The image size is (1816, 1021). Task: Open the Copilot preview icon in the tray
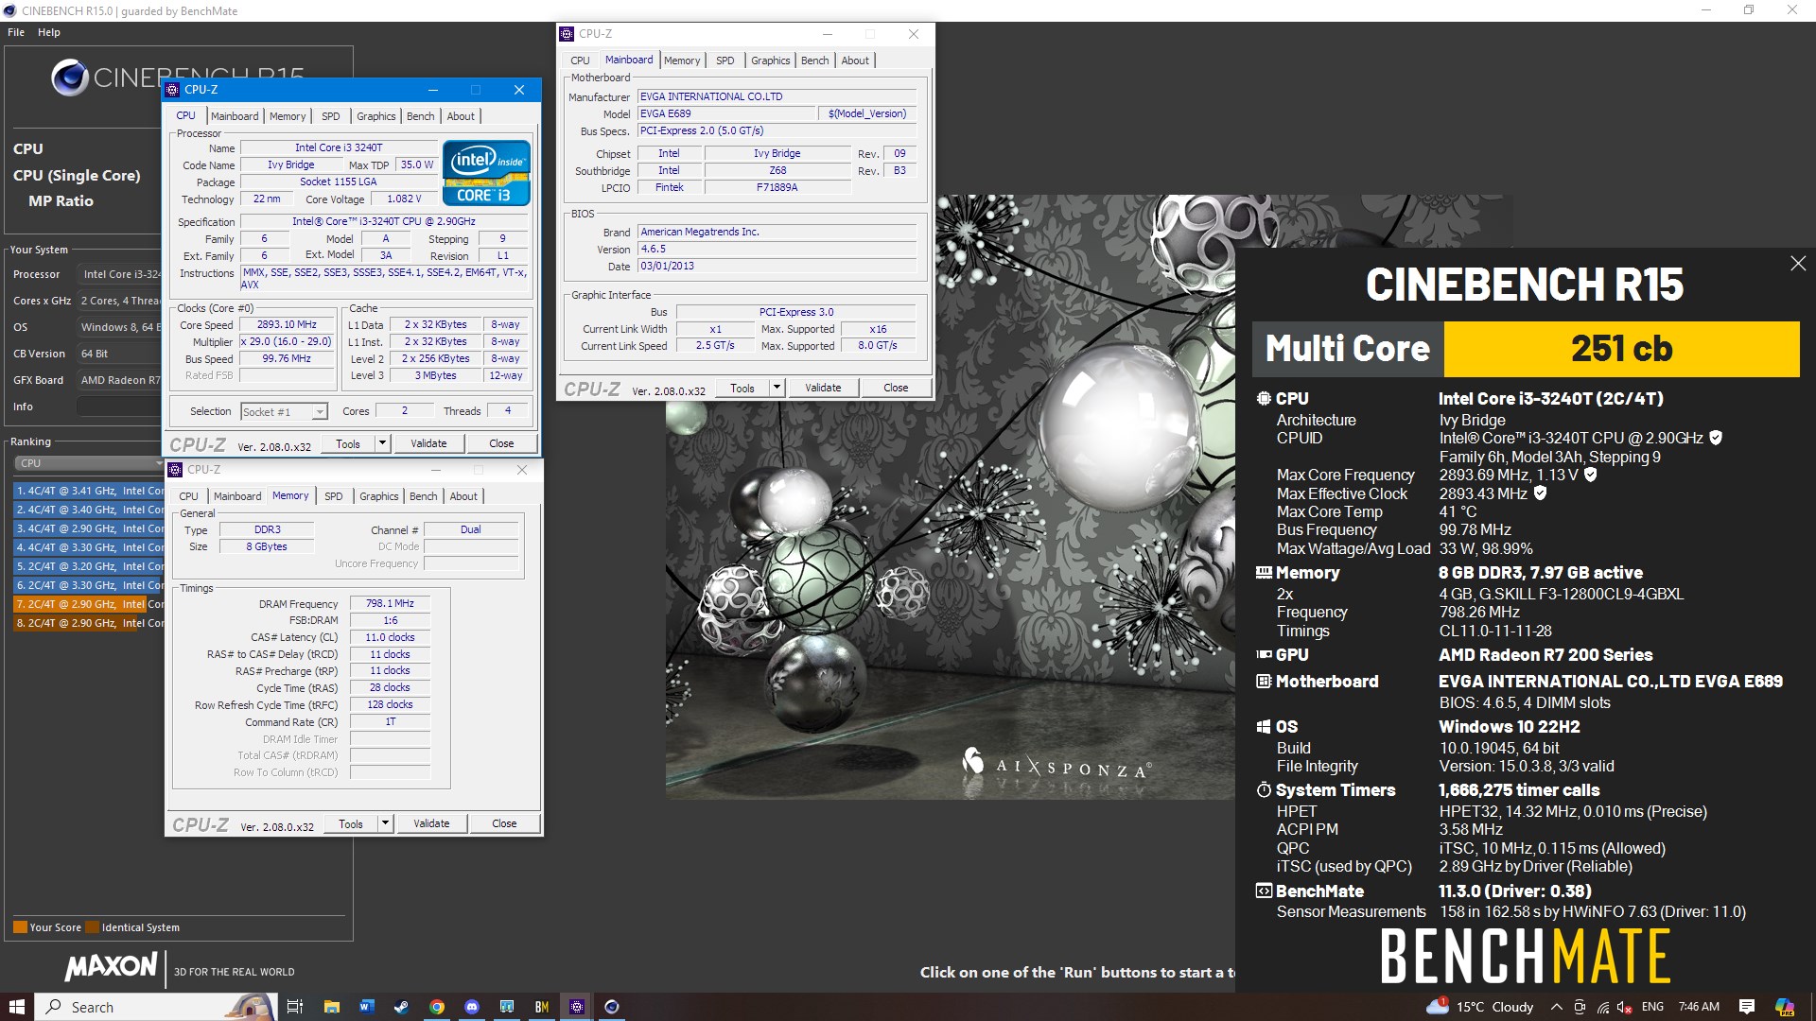tap(1784, 1007)
